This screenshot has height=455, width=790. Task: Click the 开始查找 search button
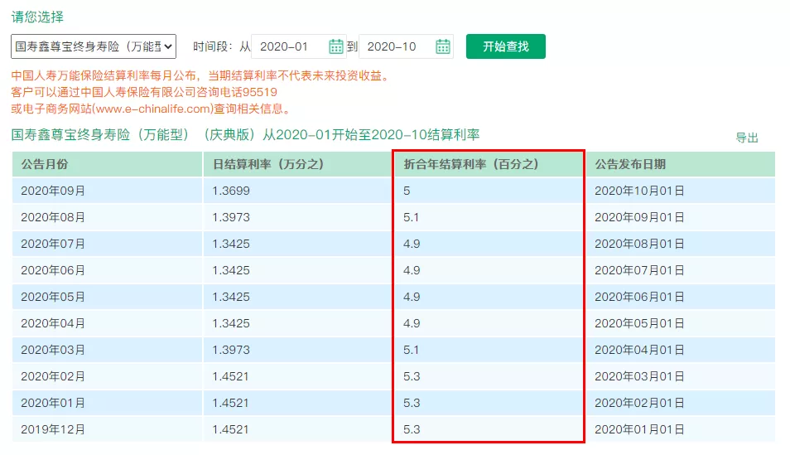[505, 46]
